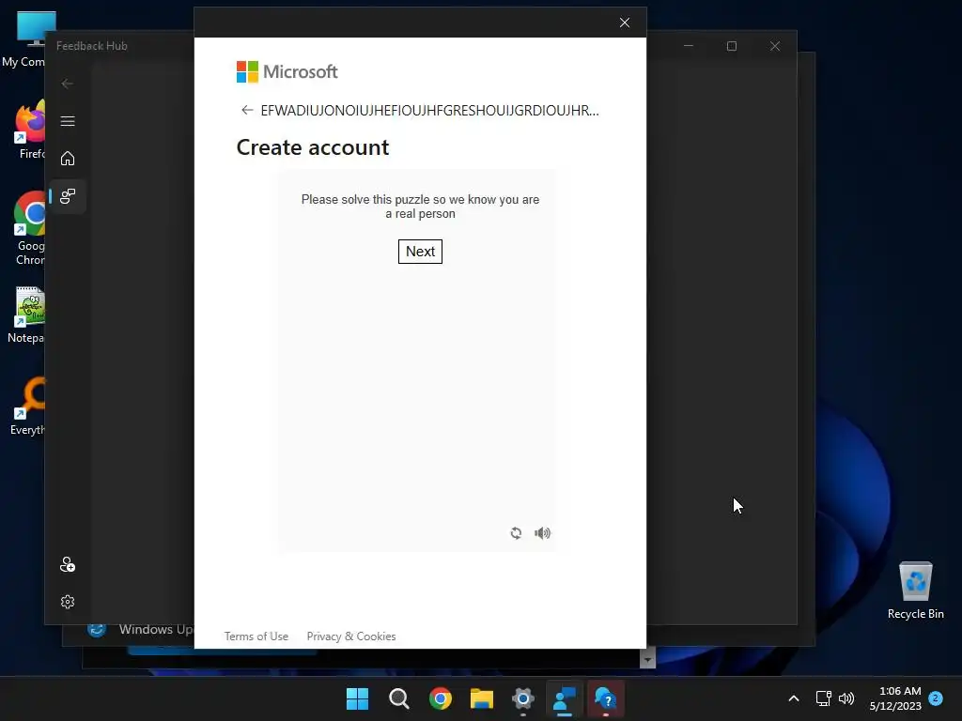Select the Feedback section in Feedback Hub sidebar
The height and width of the screenshot is (721, 962).
(68, 196)
